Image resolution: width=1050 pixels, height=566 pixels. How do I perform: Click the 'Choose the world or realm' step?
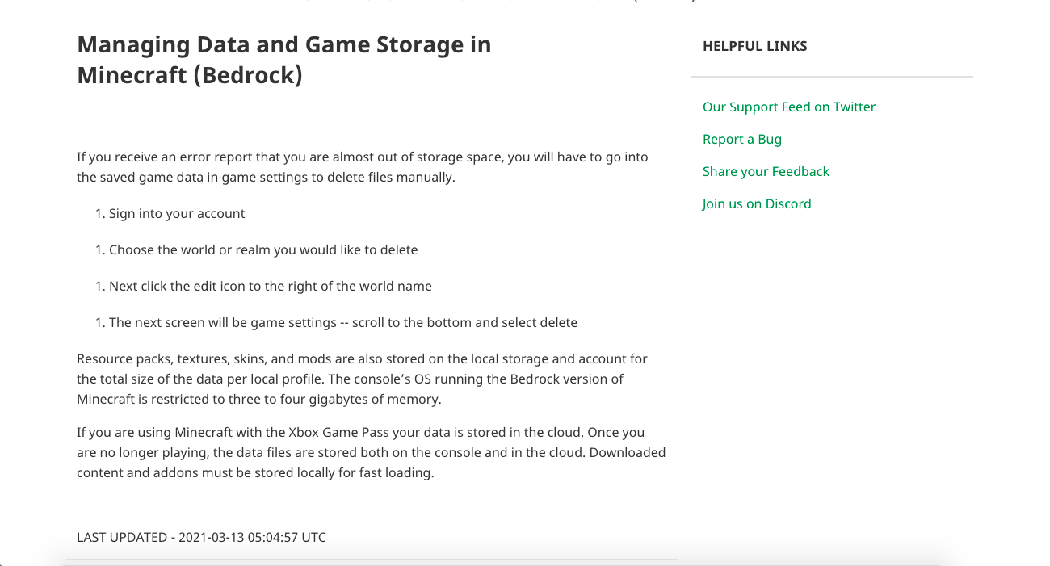(x=262, y=249)
